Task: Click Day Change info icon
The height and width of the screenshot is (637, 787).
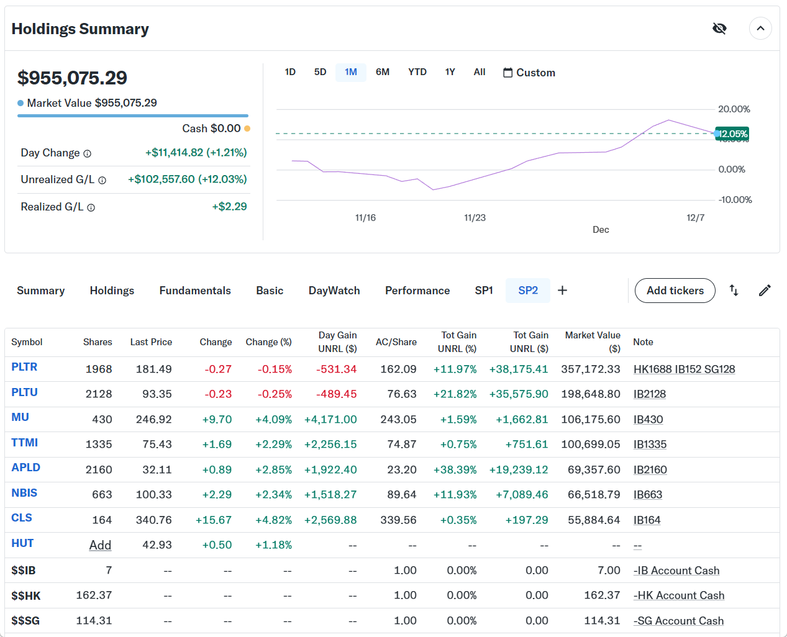Action: (x=88, y=154)
